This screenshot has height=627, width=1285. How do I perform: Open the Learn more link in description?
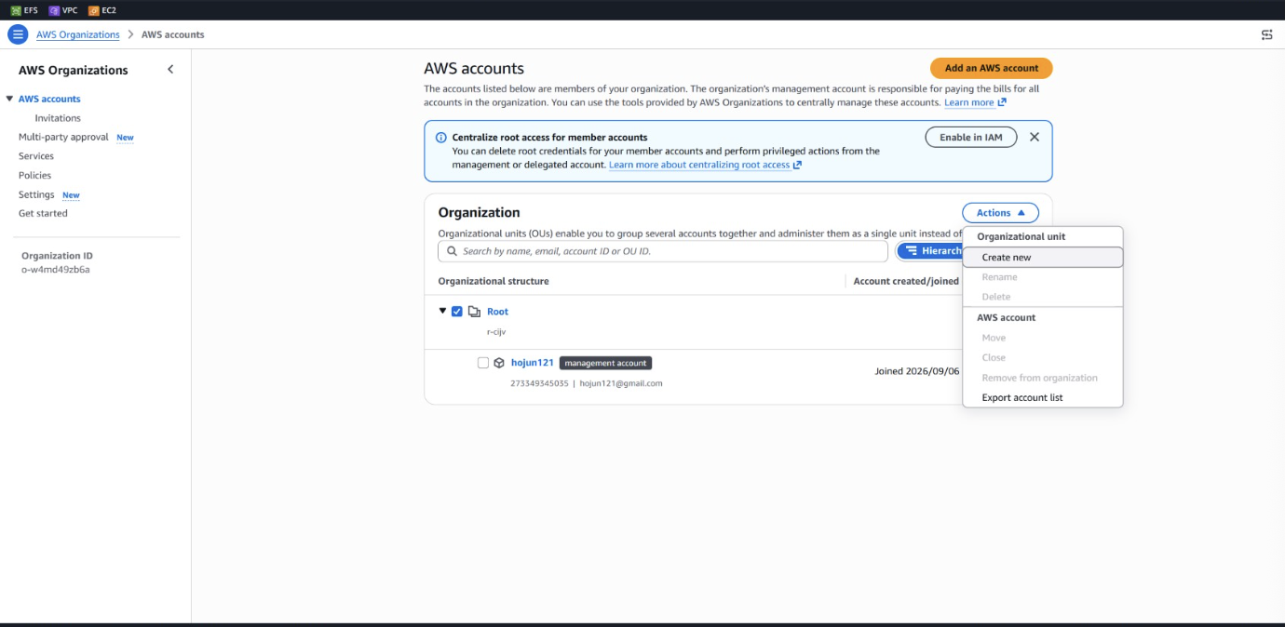[x=975, y=102]
